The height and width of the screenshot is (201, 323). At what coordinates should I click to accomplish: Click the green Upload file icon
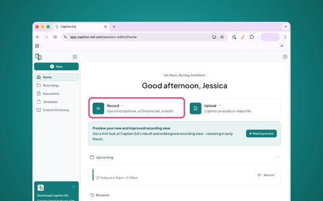(x=195, y=108)
